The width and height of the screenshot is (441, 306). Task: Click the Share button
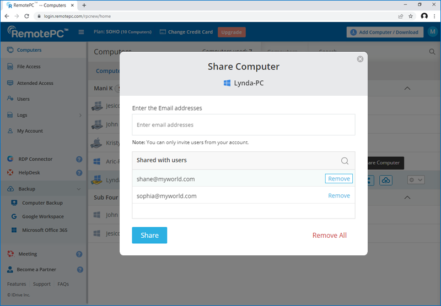[149, 235]
